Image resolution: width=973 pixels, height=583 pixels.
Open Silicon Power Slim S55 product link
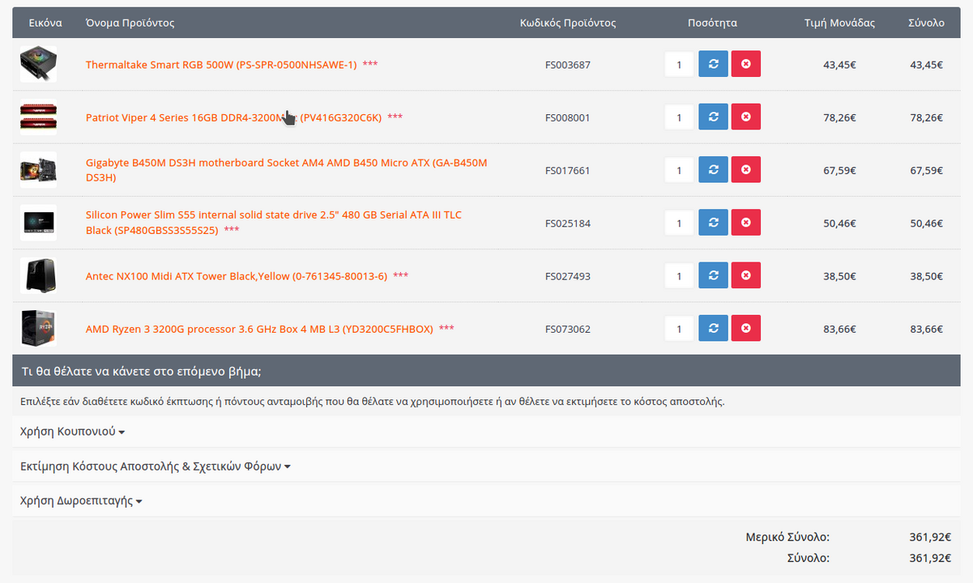[x=274, y=223]
